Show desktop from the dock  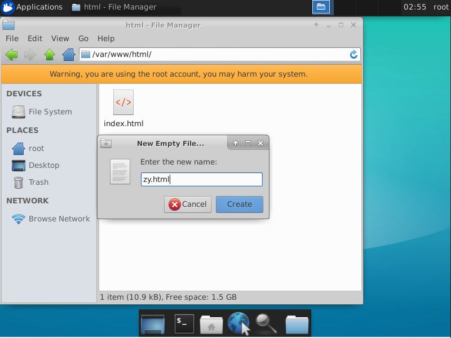point(153,324)
